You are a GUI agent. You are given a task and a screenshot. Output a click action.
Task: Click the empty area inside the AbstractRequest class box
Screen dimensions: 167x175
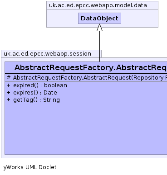(x=86, y=128)
